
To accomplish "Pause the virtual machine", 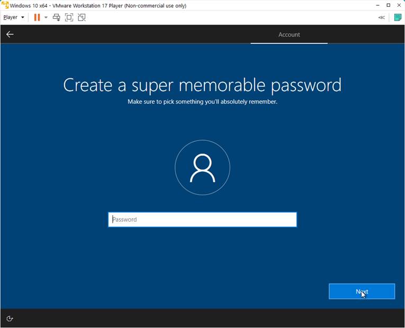I will [37, 17].
